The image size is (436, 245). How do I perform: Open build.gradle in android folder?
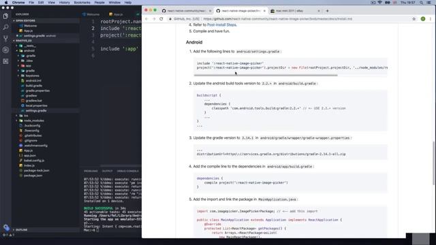tap(34, 86)
